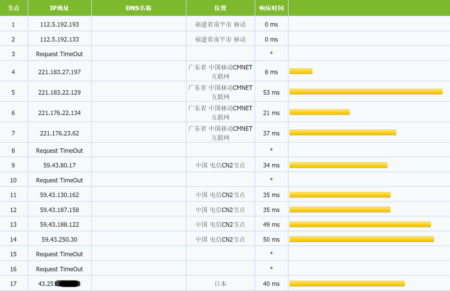
Task: Click the 节点 column header
Action: click(x=14, y=8)
